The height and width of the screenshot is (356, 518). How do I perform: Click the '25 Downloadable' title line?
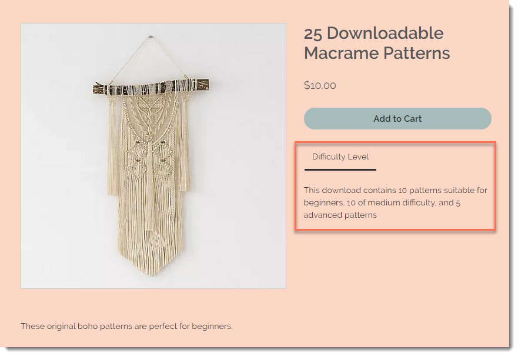(373, 33)
